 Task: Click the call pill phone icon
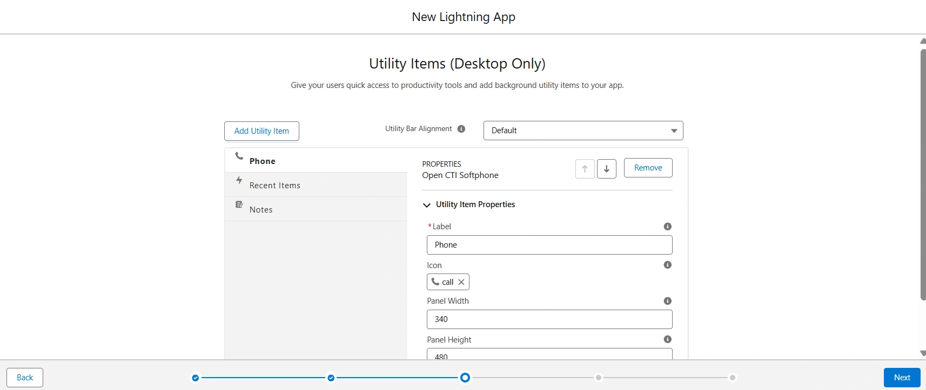click(x=435, y=282)
